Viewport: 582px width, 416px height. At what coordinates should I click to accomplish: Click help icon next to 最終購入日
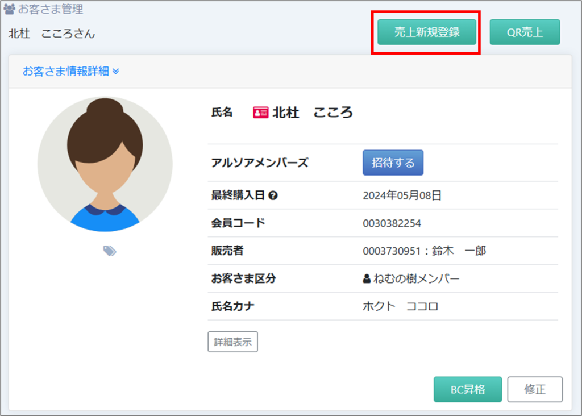pyautogui.click(x=273, y=195)
